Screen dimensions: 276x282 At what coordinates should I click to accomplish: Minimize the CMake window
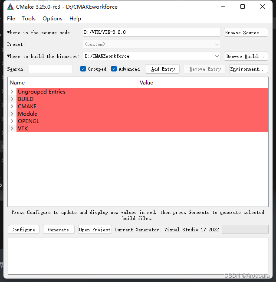[x=223, y=7]
